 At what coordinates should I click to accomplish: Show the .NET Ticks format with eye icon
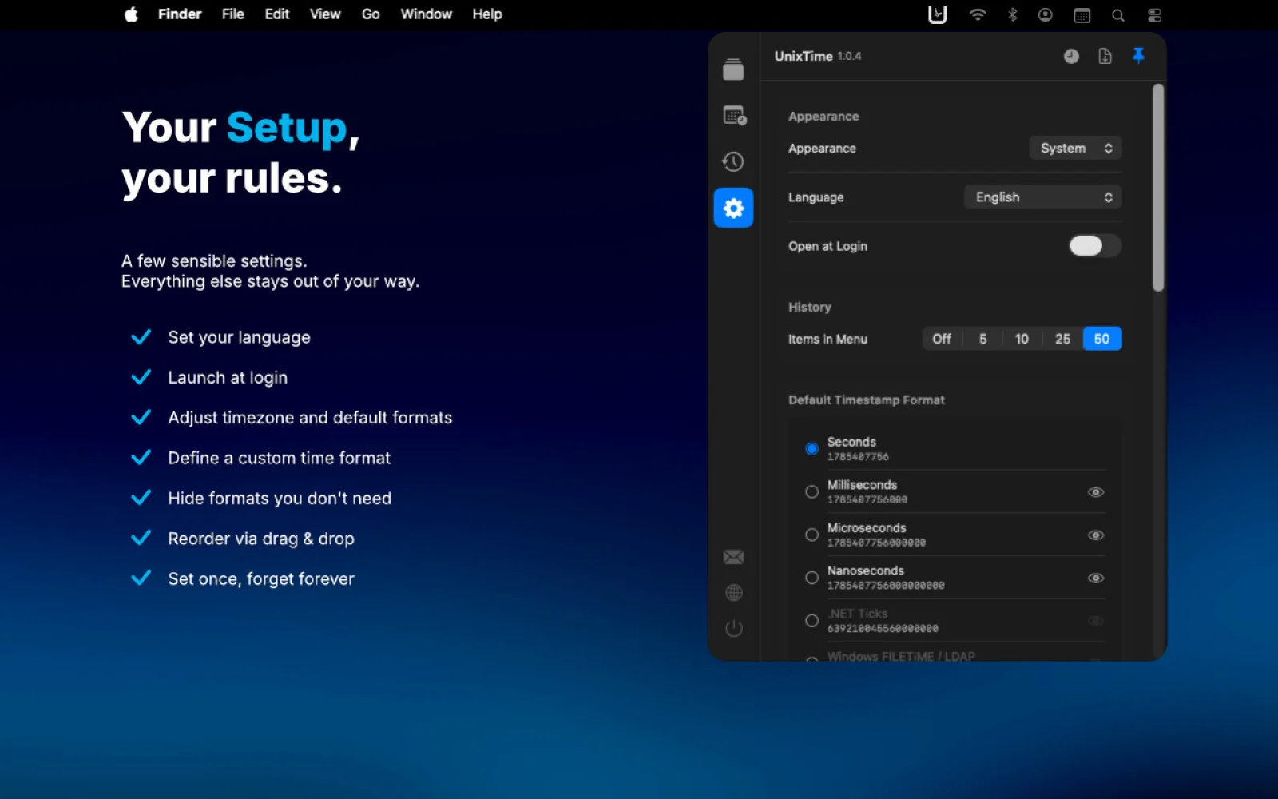pos(1096,621)
